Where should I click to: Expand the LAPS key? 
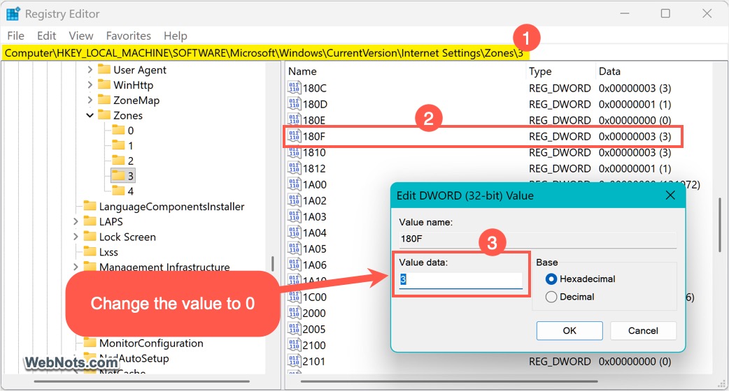pos(76,222)
